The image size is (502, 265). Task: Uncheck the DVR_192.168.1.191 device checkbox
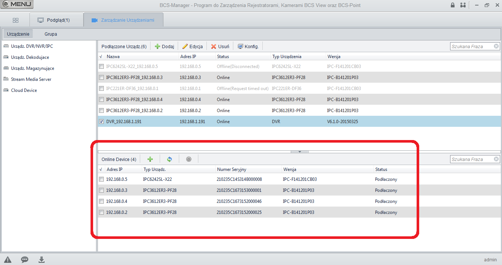(x=101, y=122)
